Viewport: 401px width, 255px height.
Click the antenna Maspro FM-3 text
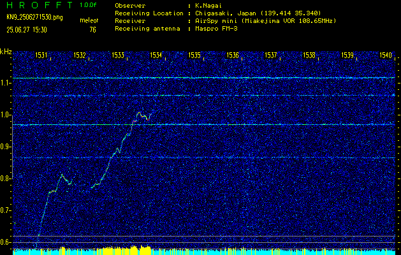tap(216, 29)
